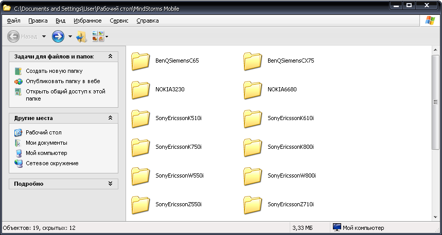The image size is (442, 235).
Task: Open the Правка menu
Action: pos(38,21)
